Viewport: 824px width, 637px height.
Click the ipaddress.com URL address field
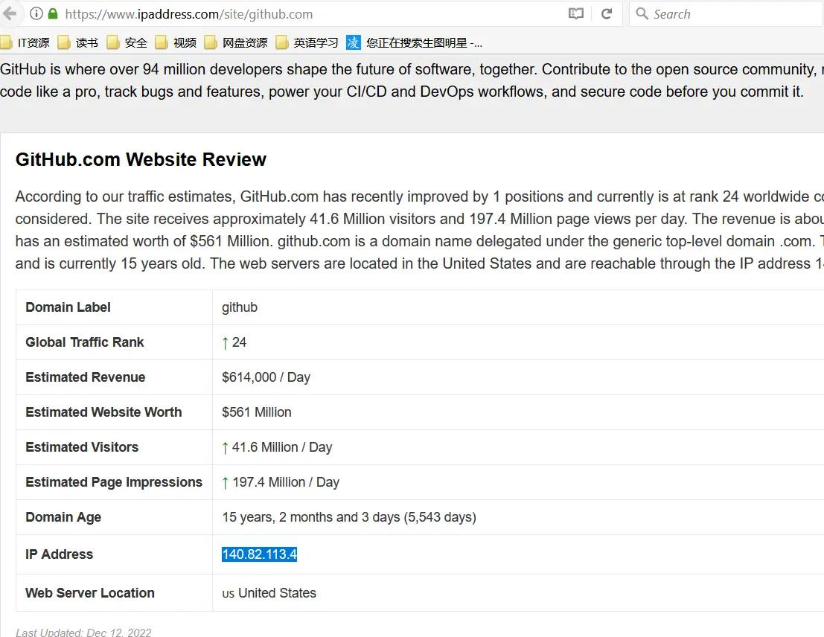pyautogui.click(x=310, y=14)
